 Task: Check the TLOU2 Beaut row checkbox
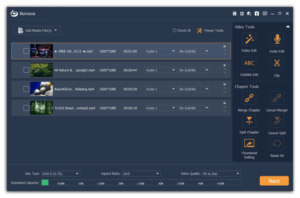(26, 108)
